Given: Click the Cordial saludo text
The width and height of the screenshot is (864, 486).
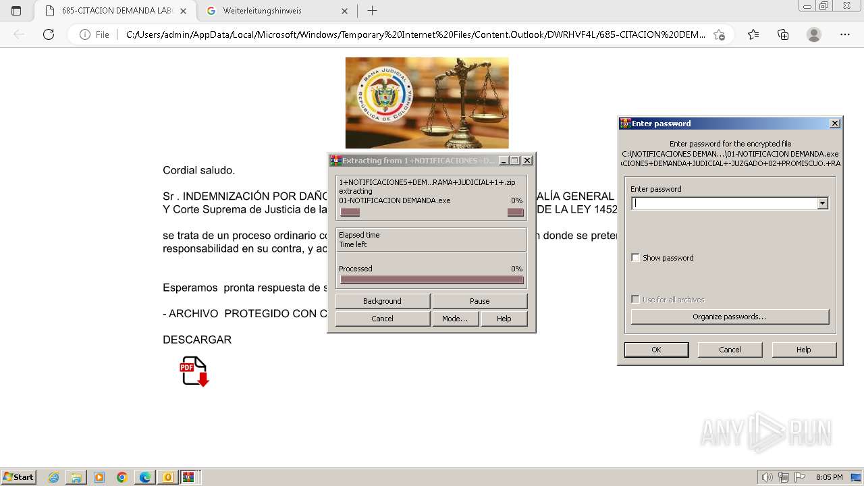Looking at the screenshot, I should pos(199,170).
